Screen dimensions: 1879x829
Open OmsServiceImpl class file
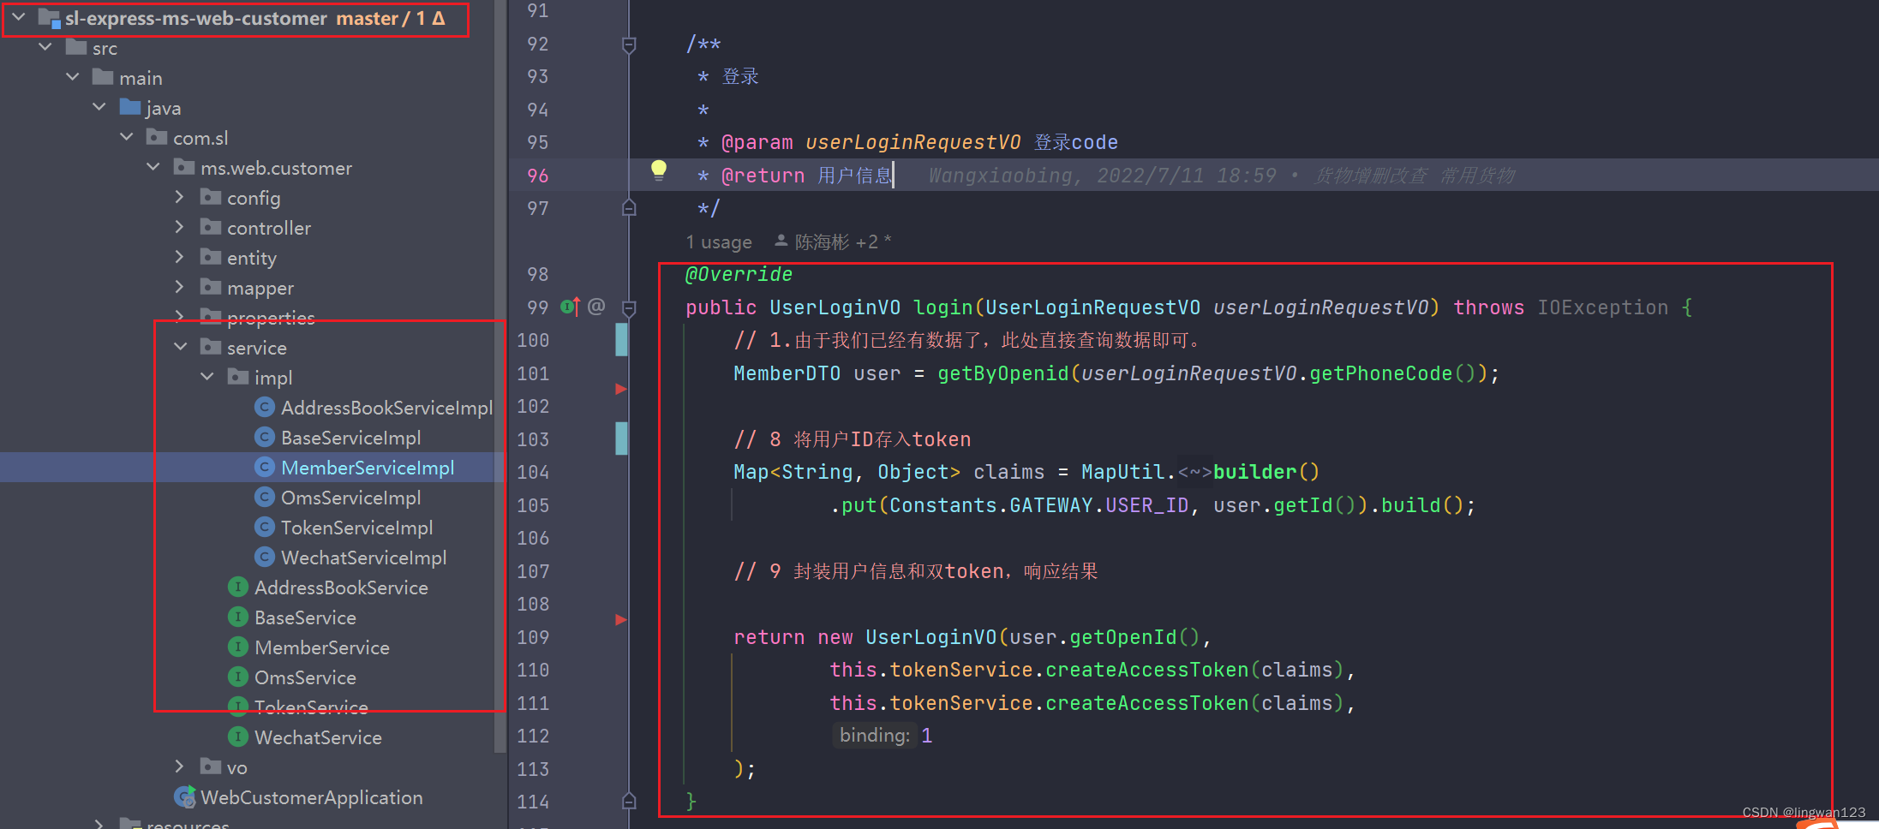(x=350, y=498)
